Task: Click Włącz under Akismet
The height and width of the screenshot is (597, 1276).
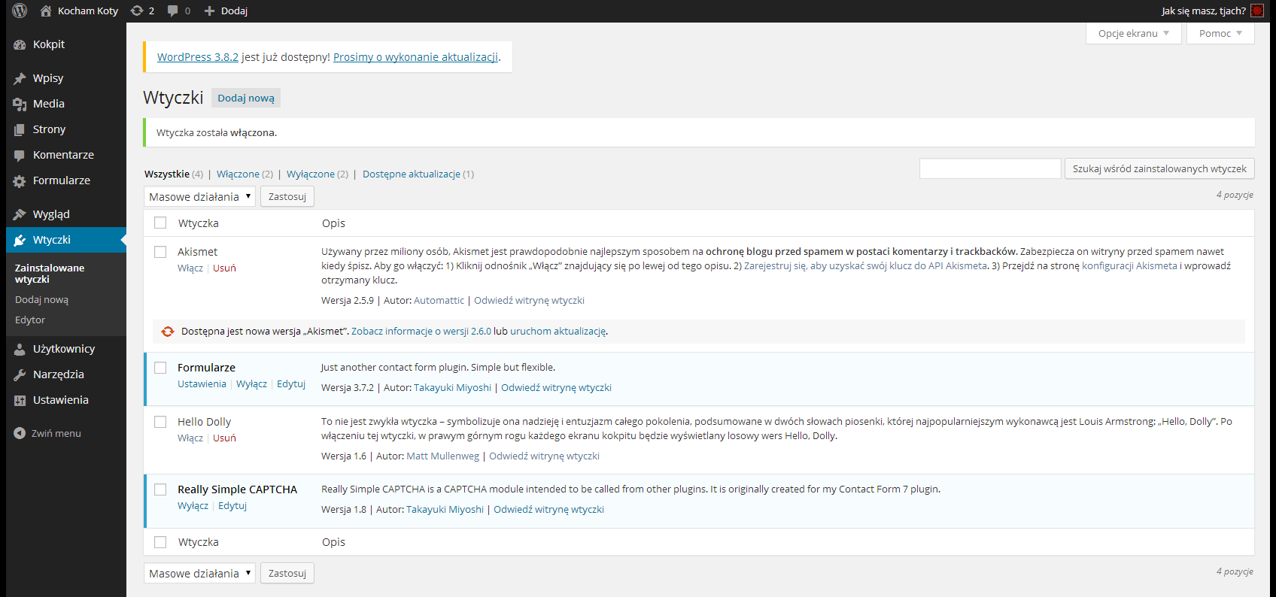Action: click(x=190, y=268)
